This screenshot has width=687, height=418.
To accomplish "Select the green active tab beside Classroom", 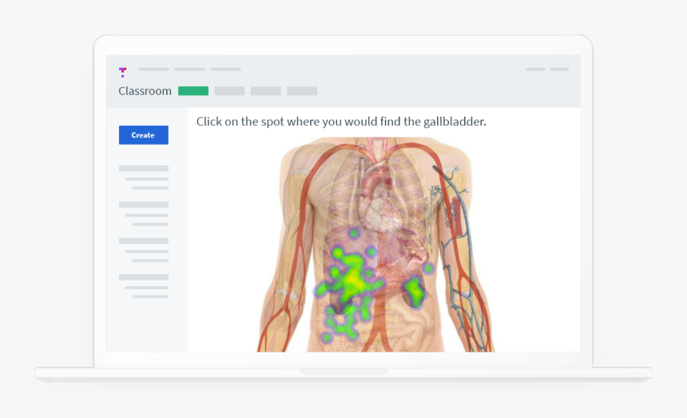I will [193, 91].
